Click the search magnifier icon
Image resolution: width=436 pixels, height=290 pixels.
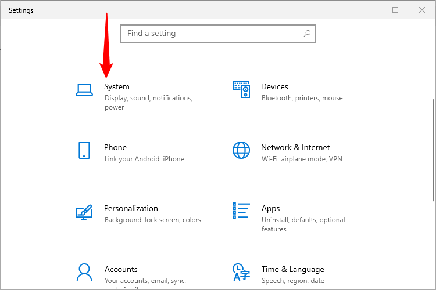[307, 34]
